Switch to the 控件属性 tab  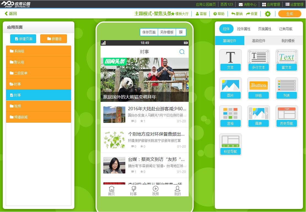[x=246, y=29]
